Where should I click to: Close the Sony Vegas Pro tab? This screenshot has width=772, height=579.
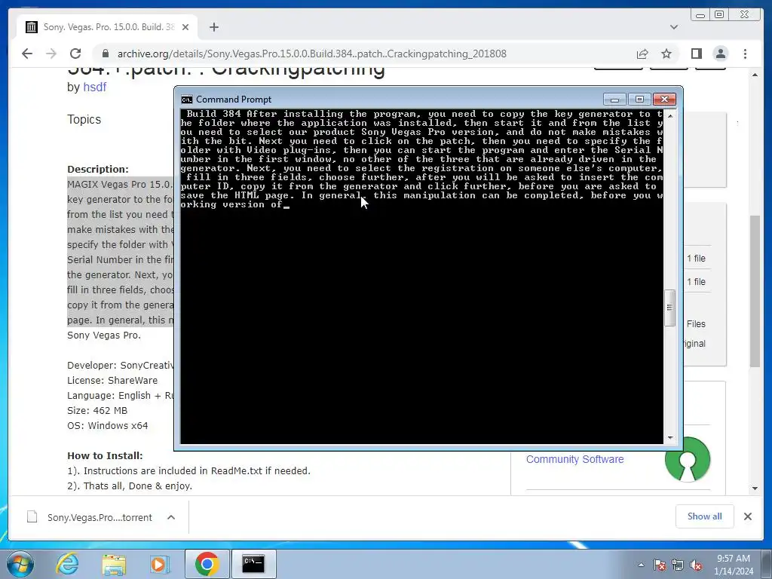click(x=185, y=27)
